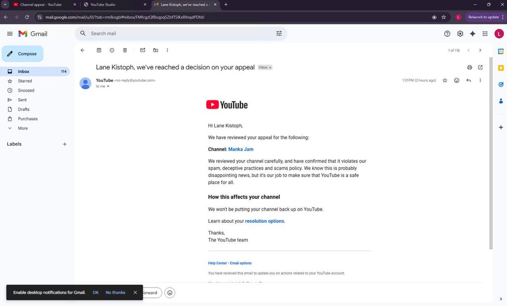Click the email vertical scrollbar
This screenshot has width=507, height=306.
pyautogui.click(x=491, y=153)
